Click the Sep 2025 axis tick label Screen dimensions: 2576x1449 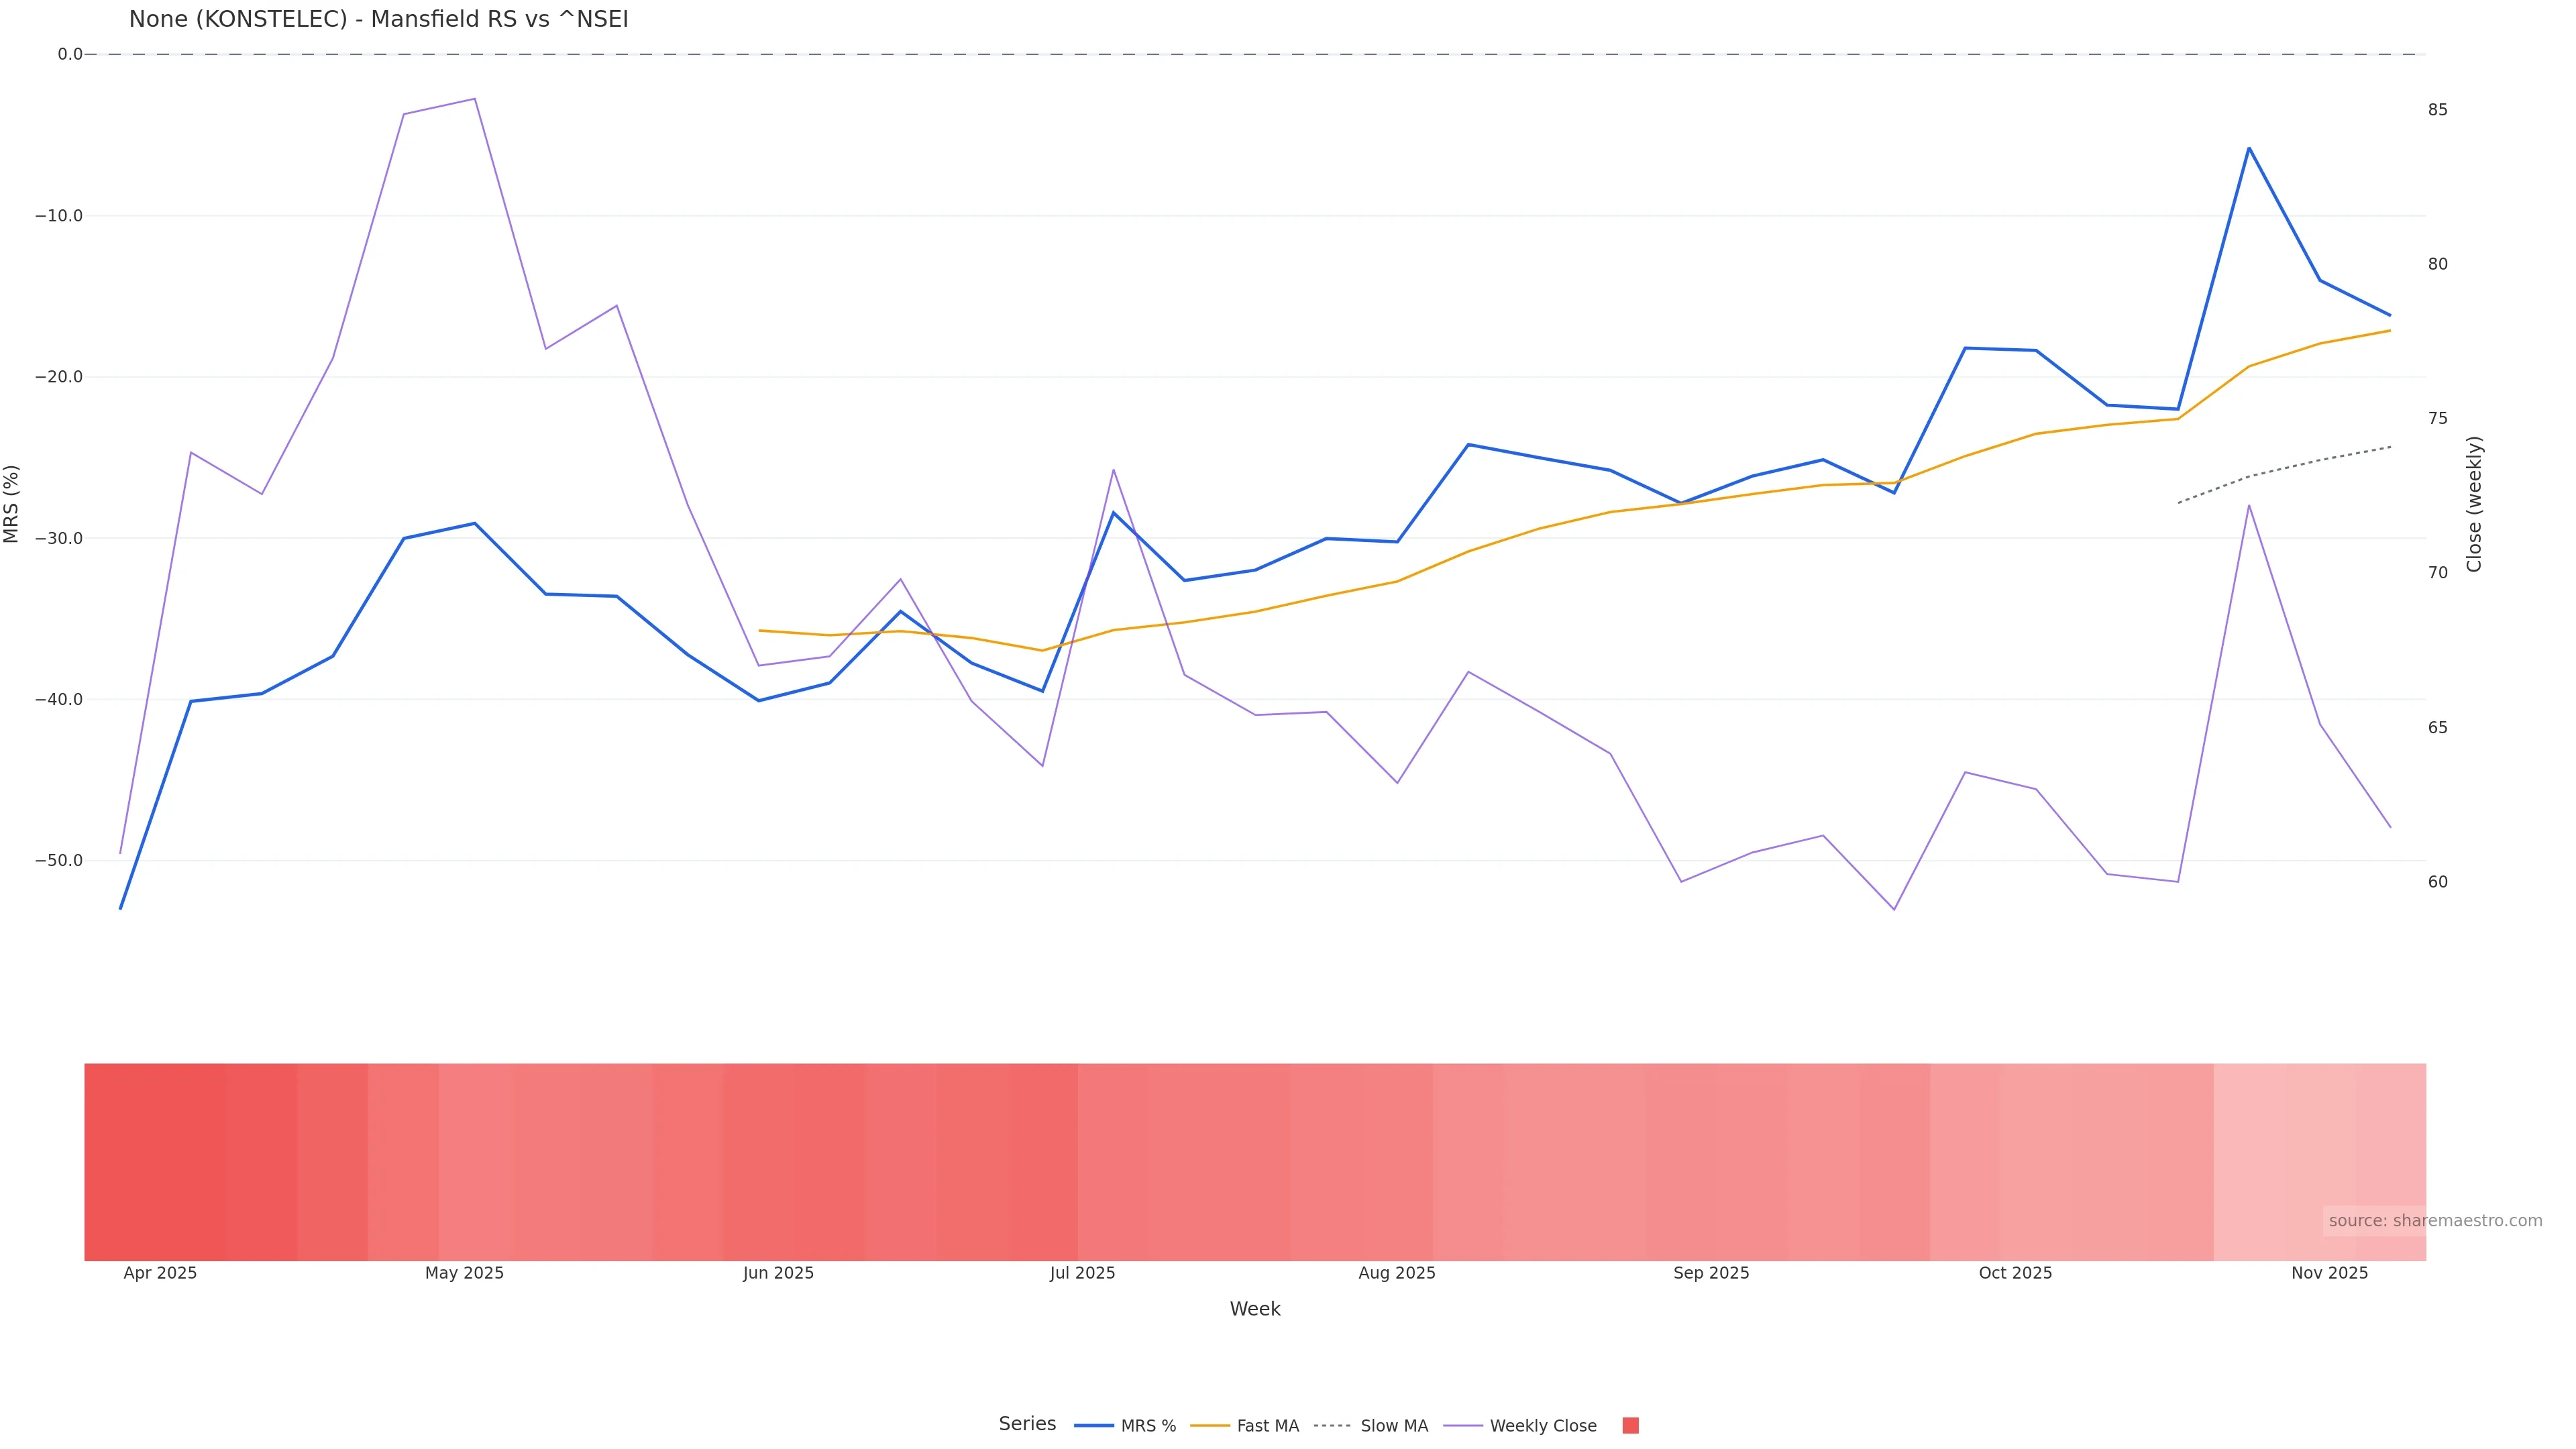coord(1711,1273)
